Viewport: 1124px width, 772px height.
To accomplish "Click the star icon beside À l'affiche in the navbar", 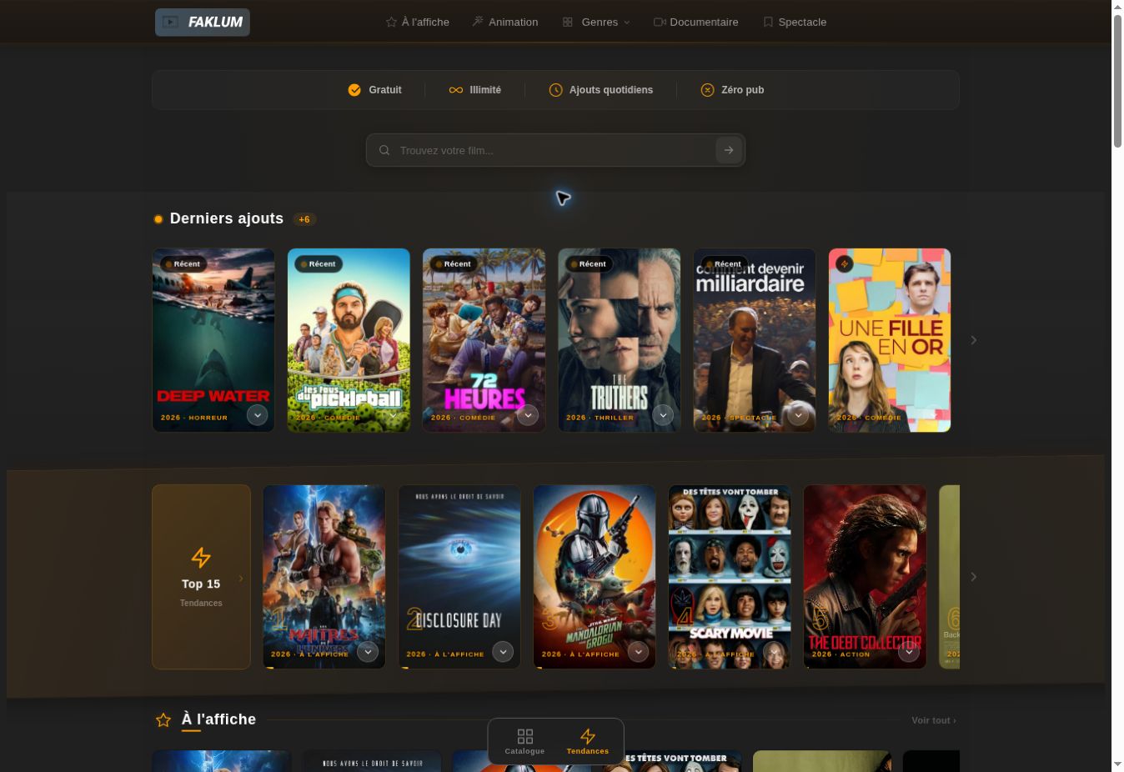I will point(391,23).
